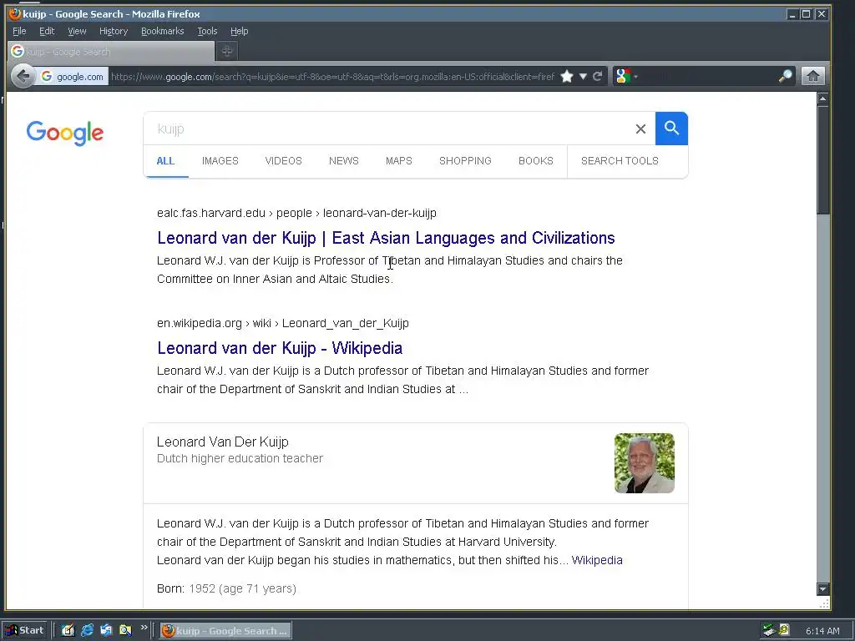Click the 6:14 AM taskbar clock
855x641 pixels.
coord(822,631)
